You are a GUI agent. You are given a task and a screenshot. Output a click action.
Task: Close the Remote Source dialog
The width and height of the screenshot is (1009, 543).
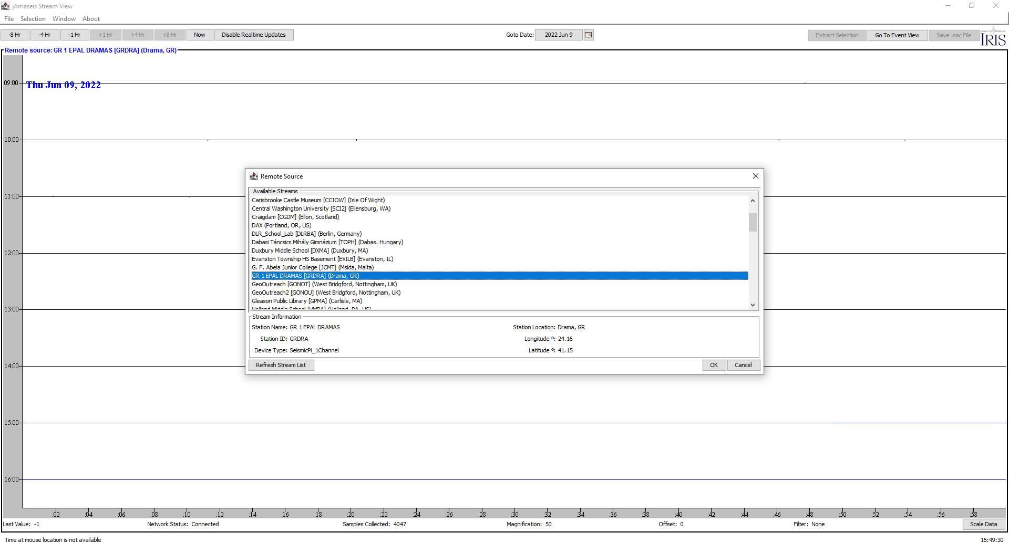point(755,176)
